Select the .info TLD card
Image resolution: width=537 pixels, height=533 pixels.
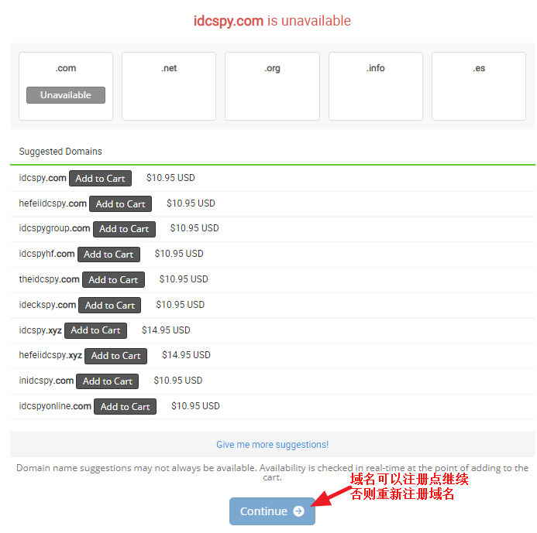(x=376, y=86)
